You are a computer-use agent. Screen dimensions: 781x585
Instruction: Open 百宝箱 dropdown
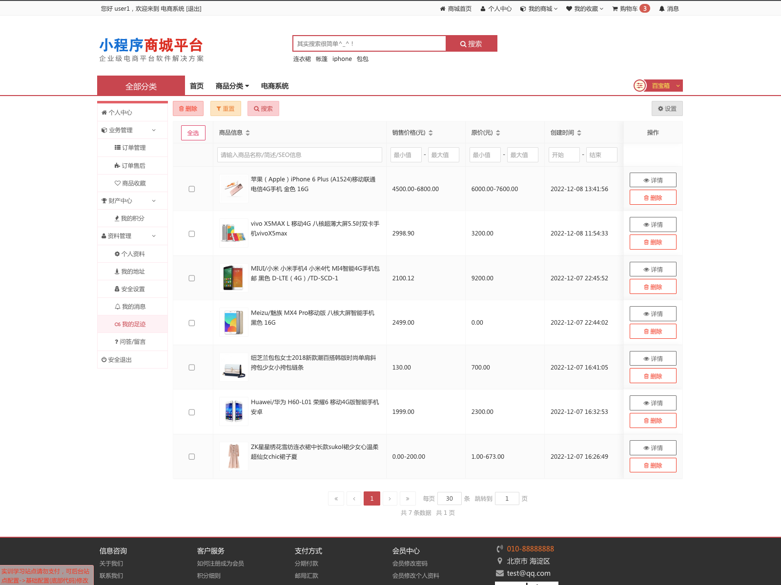[x=664, y=86]
